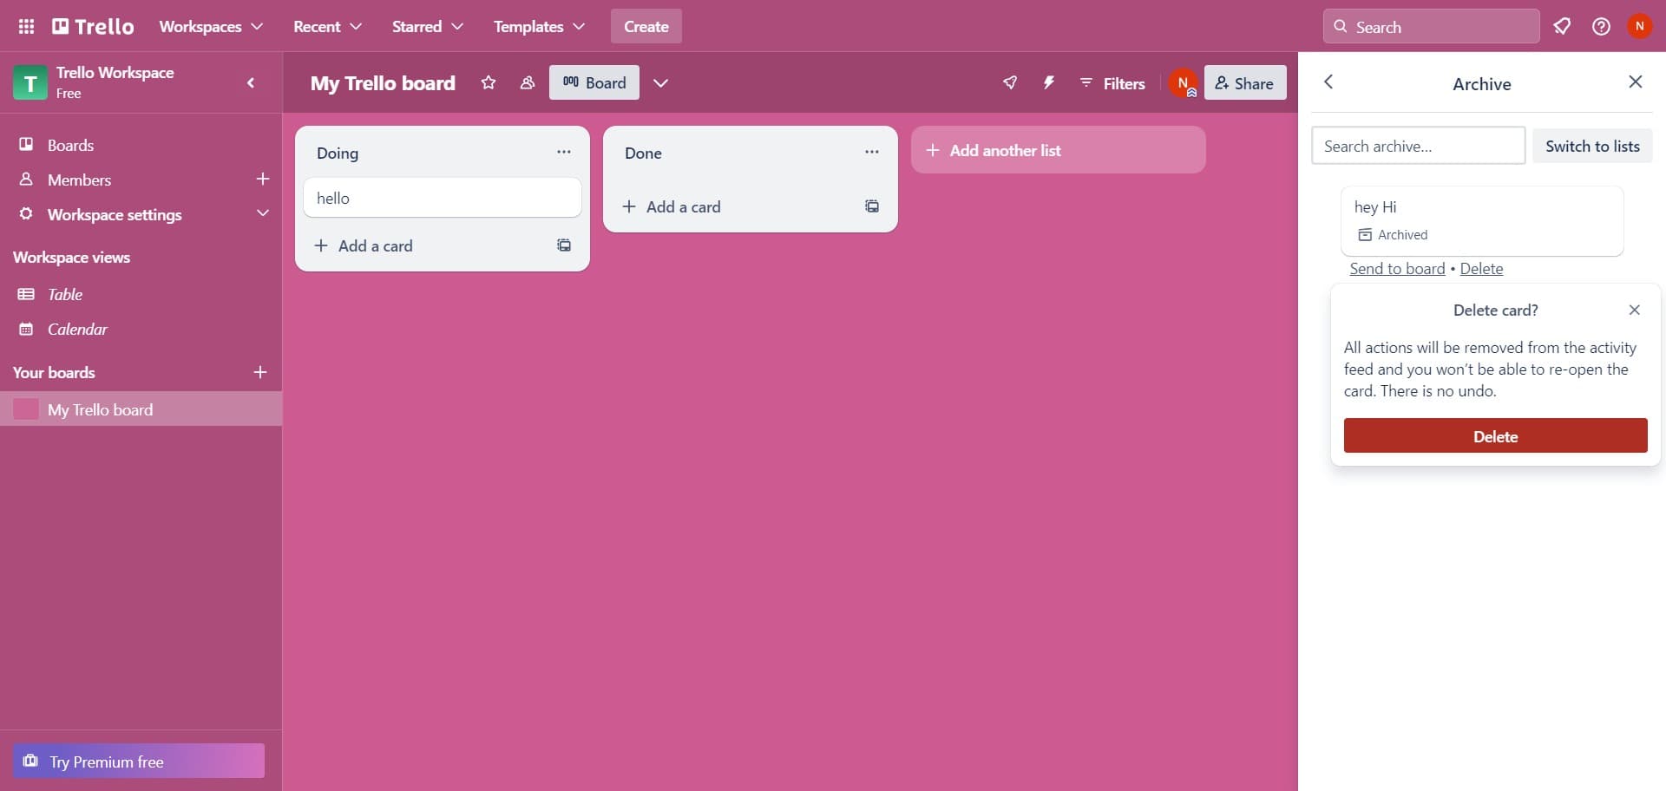
Task: Confirm with the red Delete button
Action: (1494, 436)
